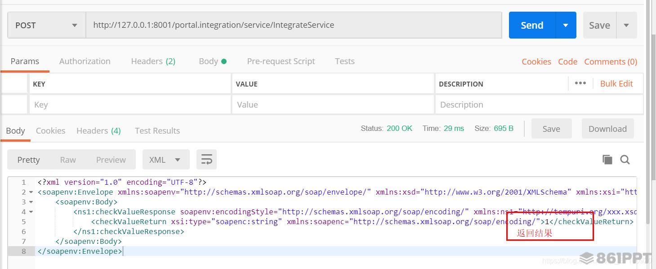Click line number 8 in the gutter
Image resolution: width=656 pixels, height=269 pixels.
[x=24, y=252]
